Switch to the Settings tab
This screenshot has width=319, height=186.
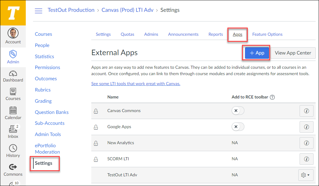pos(103,34)
